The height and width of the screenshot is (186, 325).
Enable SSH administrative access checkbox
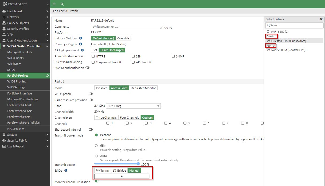click(x=133, y=56)
